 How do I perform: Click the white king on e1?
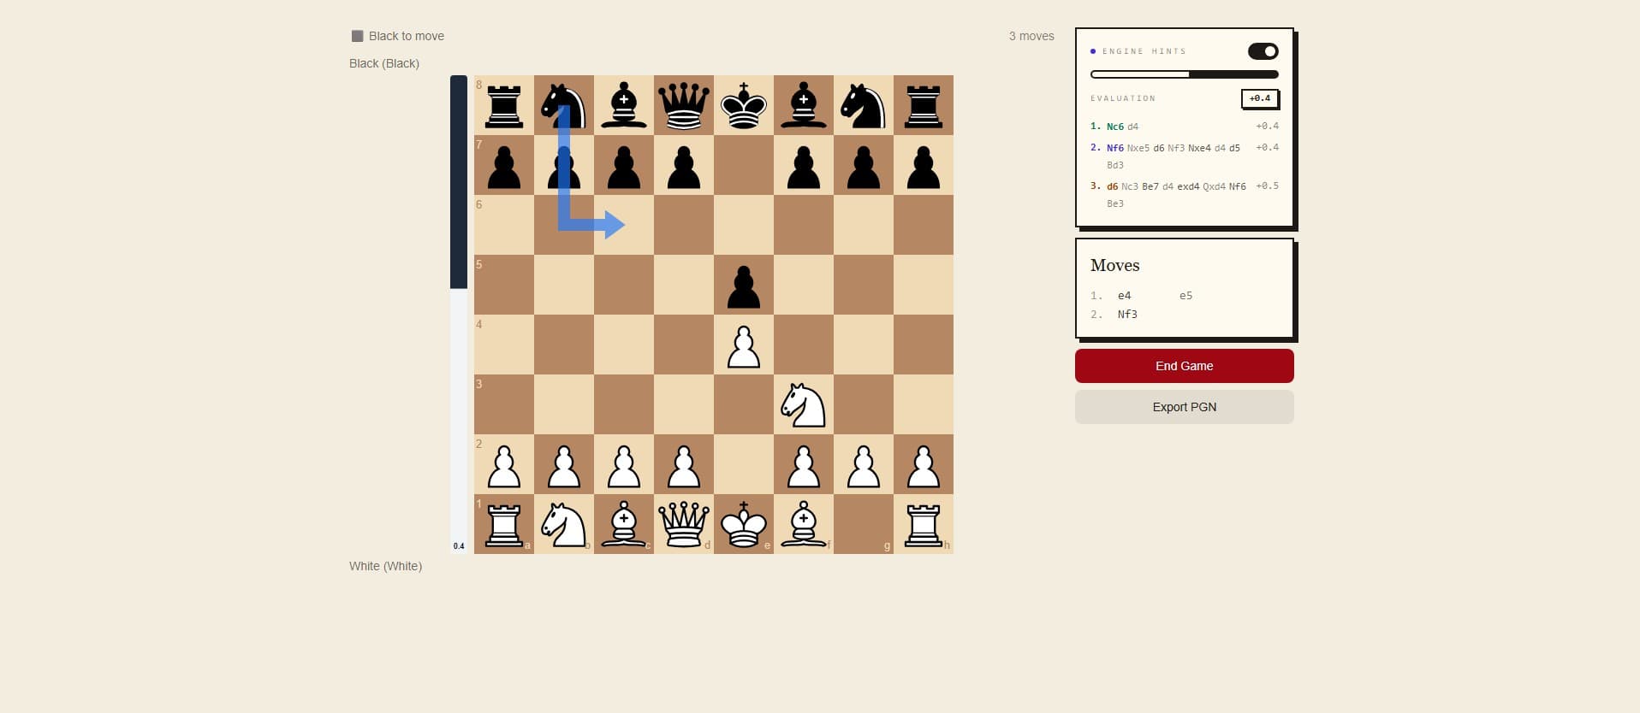[744, 524]
